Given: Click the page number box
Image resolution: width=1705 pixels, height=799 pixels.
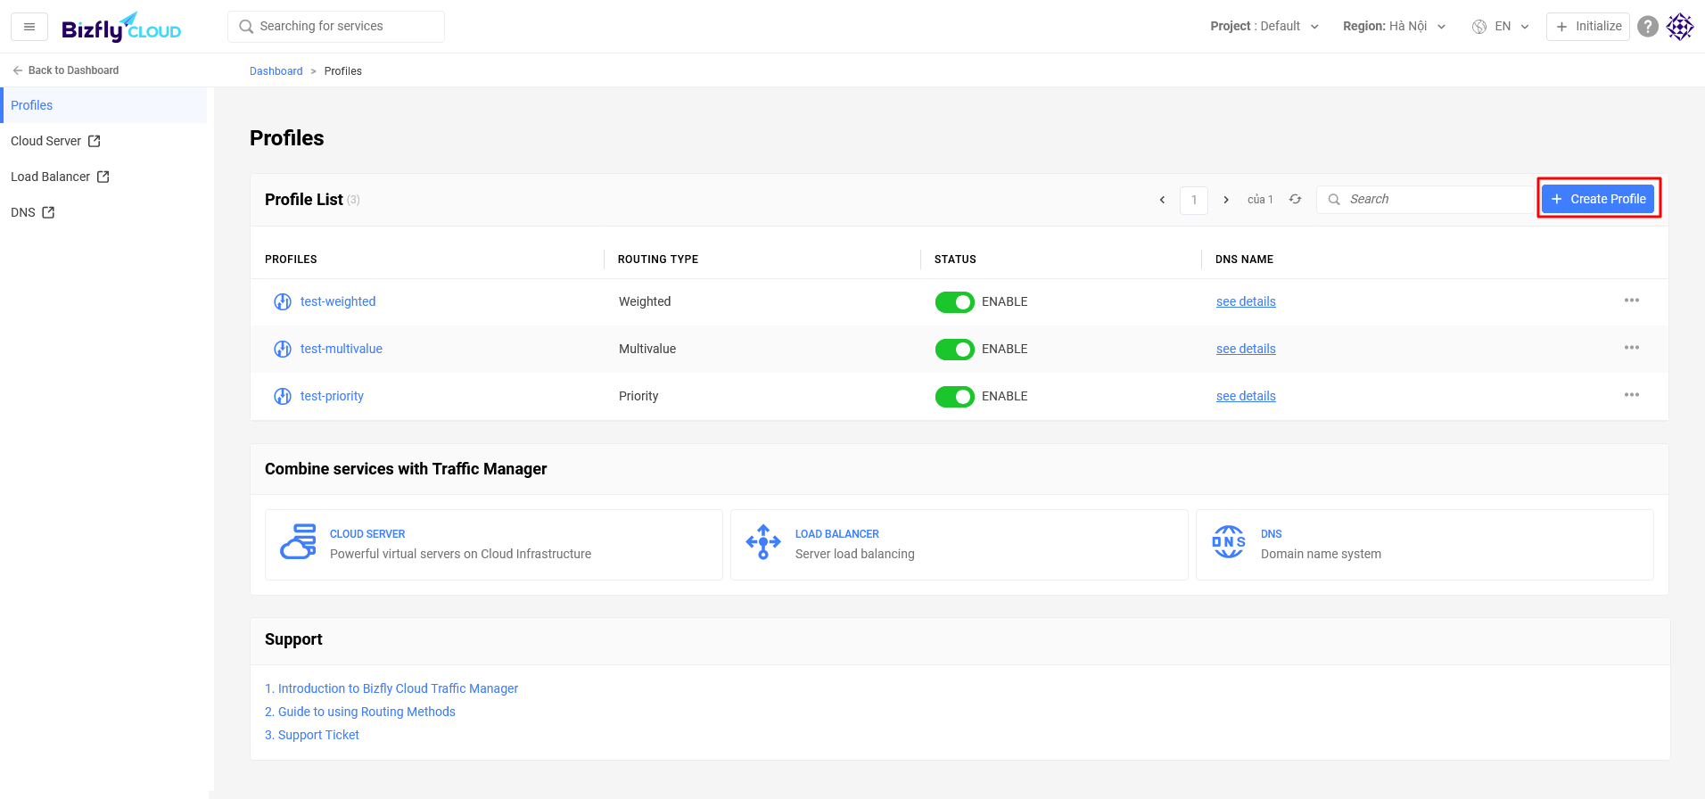Looking at the screenshot, I should 1194,200.
